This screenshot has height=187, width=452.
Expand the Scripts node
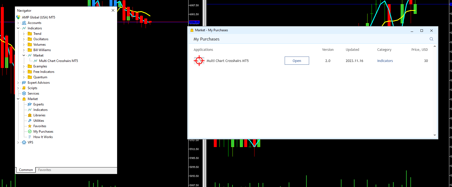(18, 88)
